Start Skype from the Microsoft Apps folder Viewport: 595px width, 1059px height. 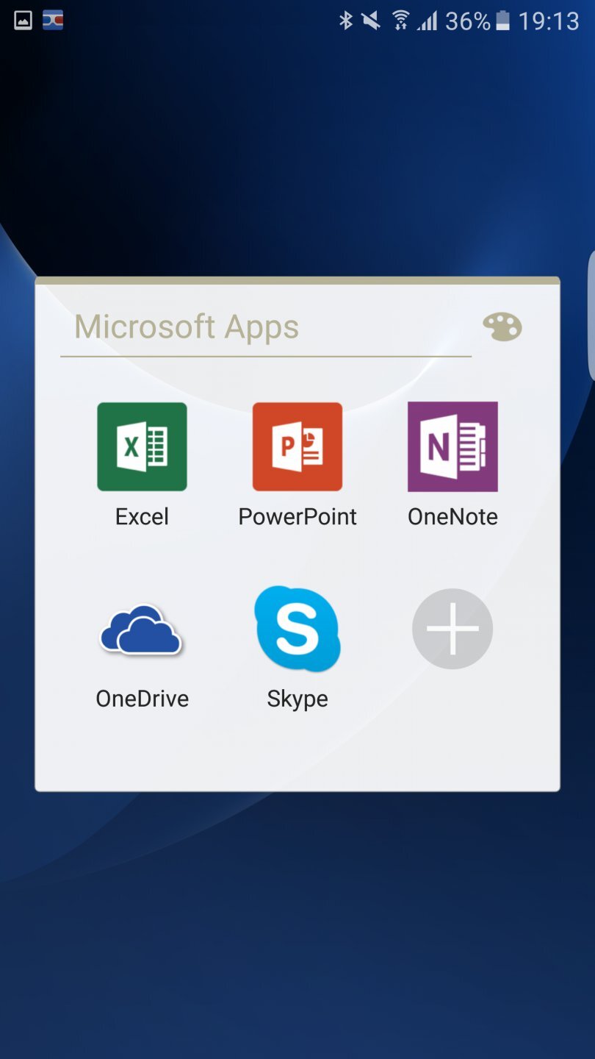coord(297,629)
